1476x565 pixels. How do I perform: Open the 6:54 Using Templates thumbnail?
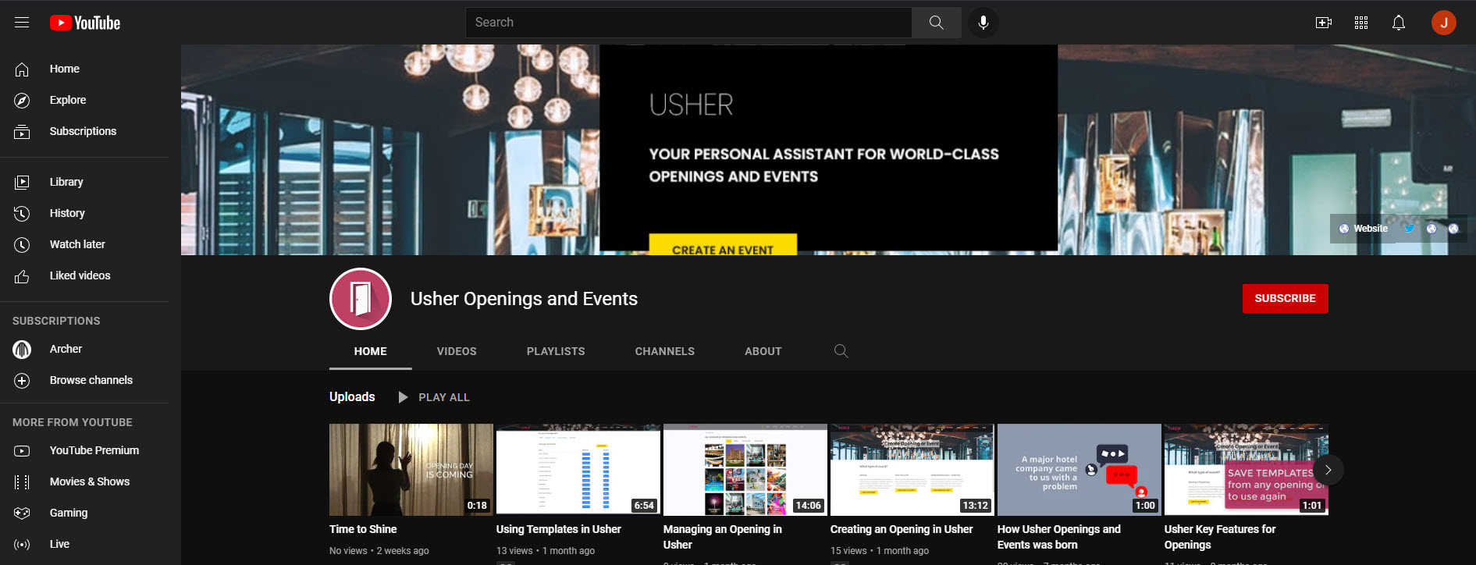click(578, 470)
